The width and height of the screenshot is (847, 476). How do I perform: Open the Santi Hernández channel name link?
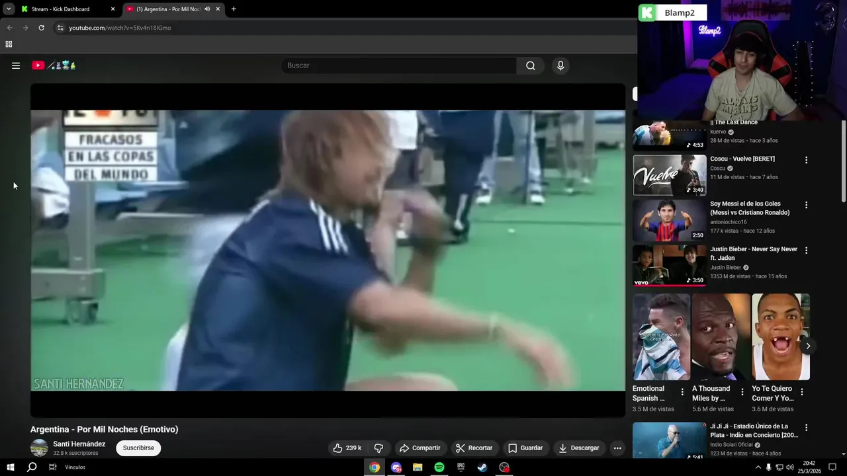tap(79, 444)
